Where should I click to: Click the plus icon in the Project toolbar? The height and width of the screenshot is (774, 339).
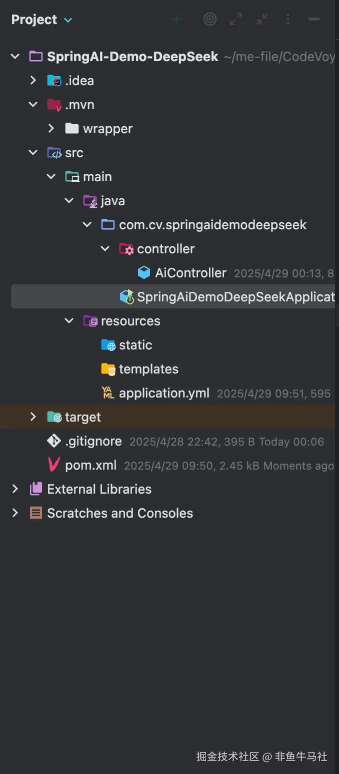click(x=177, y=20)
